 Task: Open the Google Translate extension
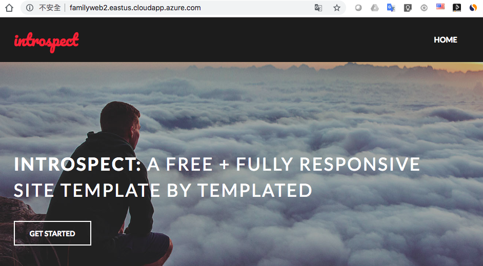tap(391, 8)
